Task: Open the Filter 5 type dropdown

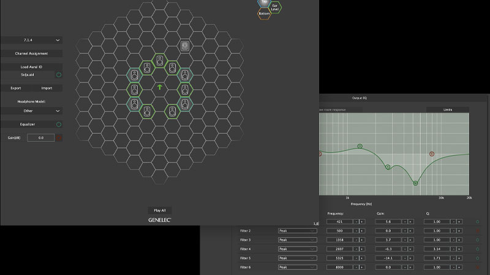Action: pos(297,258)
